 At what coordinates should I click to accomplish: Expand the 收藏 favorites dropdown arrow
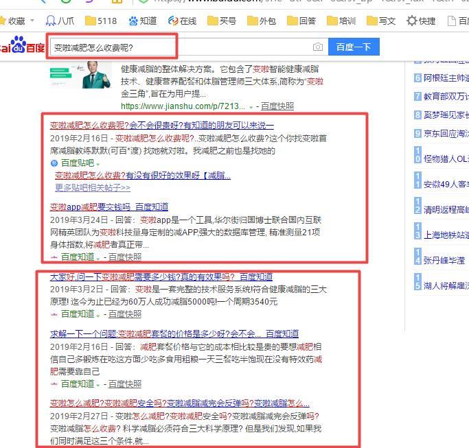coord(32,21)
